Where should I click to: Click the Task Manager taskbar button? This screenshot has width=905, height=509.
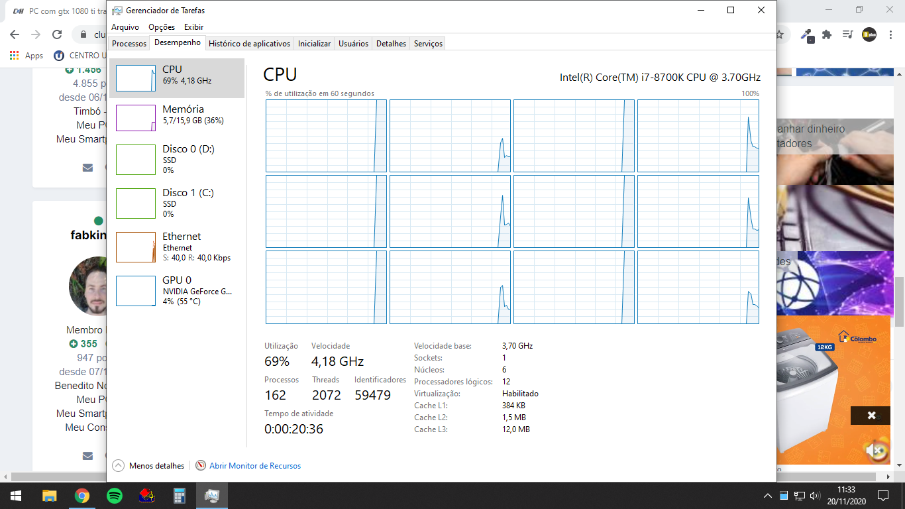[212, 496]
